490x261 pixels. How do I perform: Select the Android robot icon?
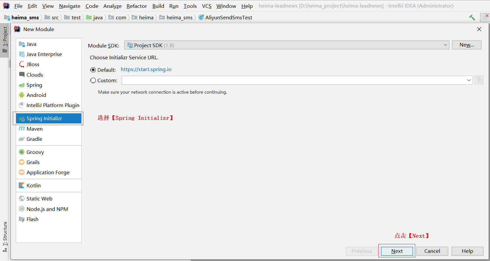(x=22, y=95)
